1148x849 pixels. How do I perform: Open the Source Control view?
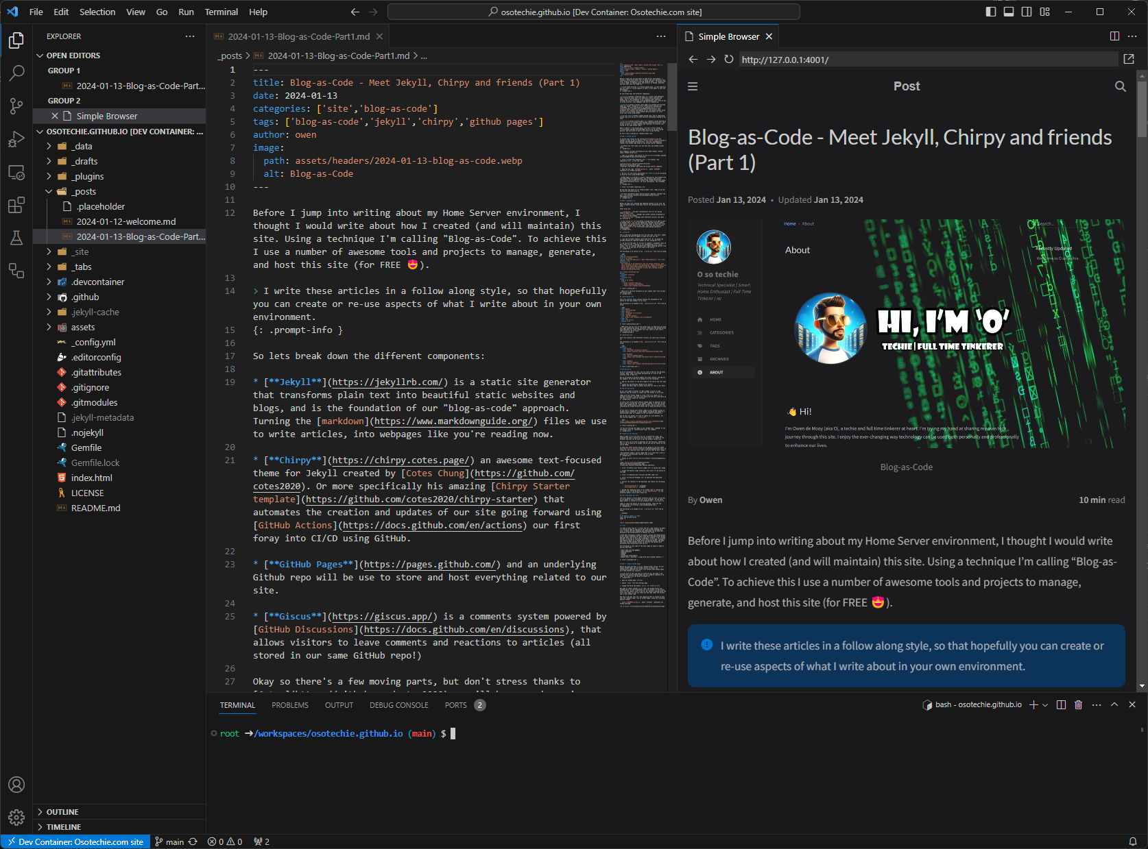pos(16,106)
